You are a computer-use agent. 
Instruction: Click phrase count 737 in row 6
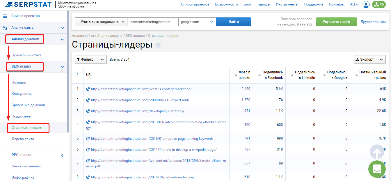tap(247, 149)
